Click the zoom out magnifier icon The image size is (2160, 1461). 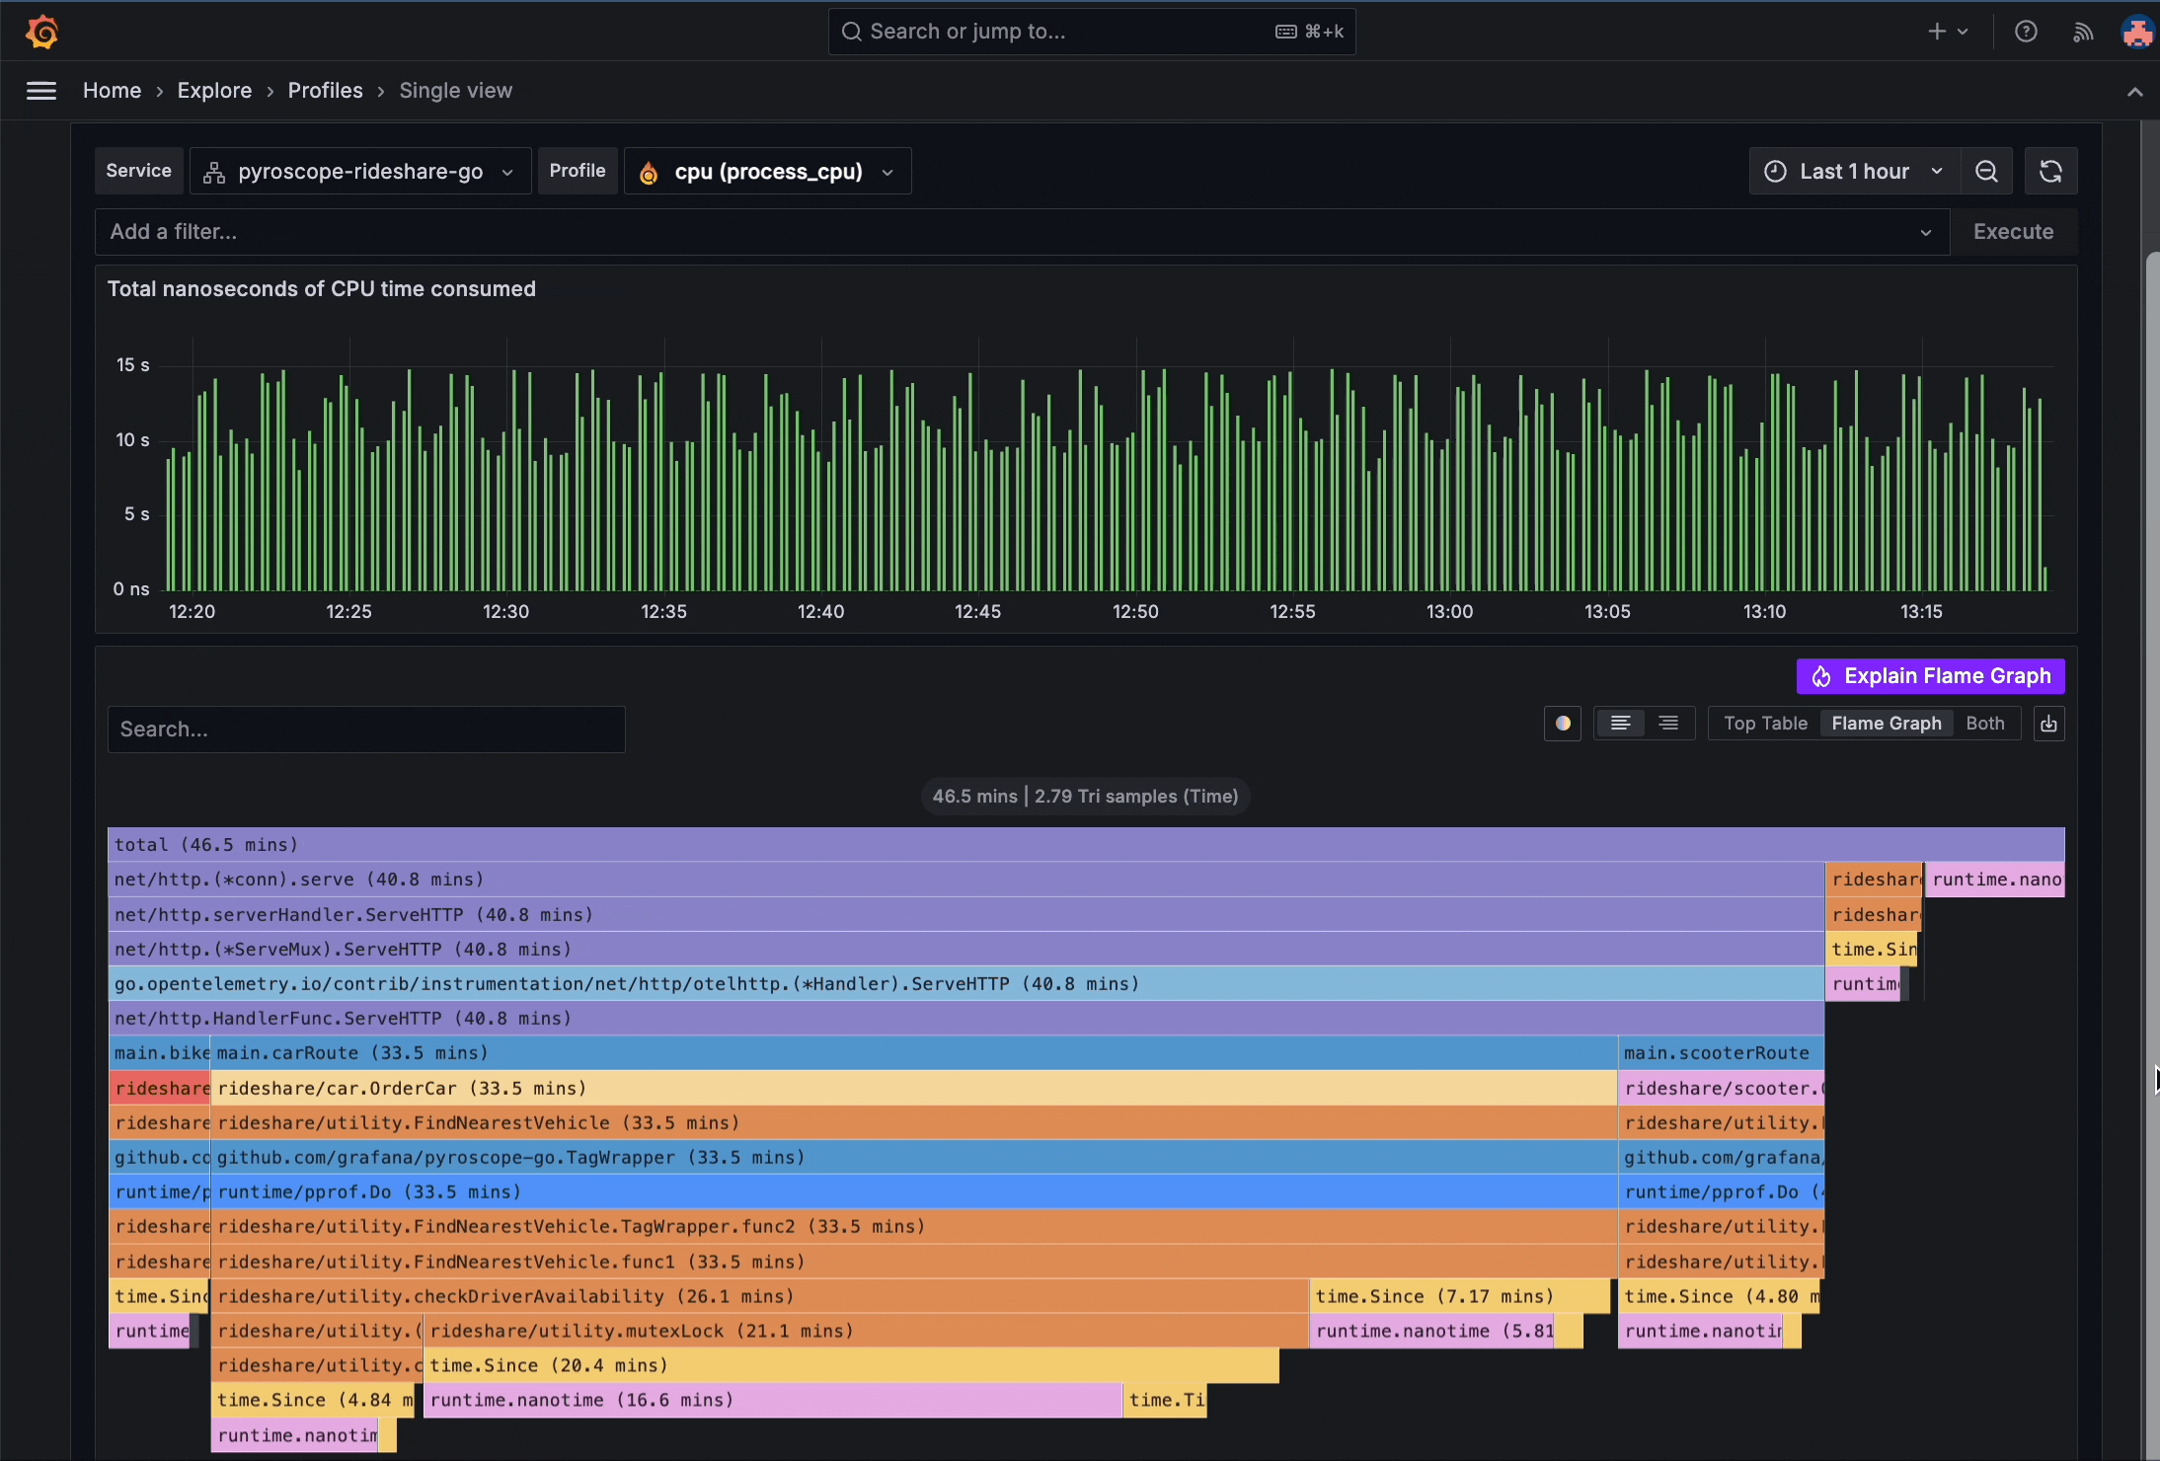1987,171
